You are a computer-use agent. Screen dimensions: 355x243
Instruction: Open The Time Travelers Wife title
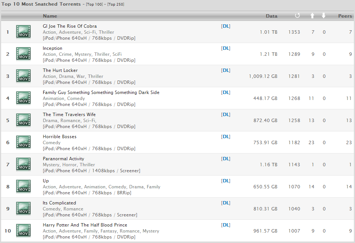(x=69, y=115)
